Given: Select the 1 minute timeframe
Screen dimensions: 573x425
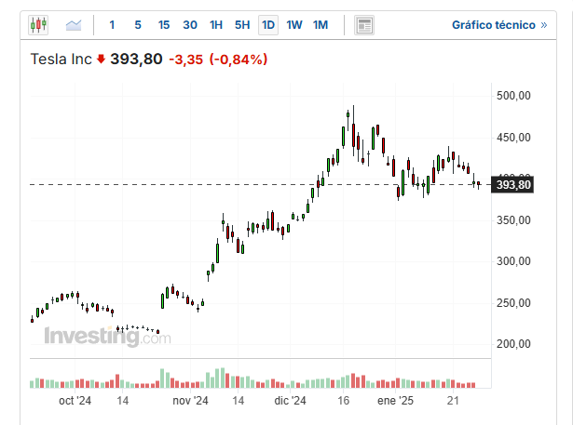Looking at the screenshot, I should (x=113, y=24).
